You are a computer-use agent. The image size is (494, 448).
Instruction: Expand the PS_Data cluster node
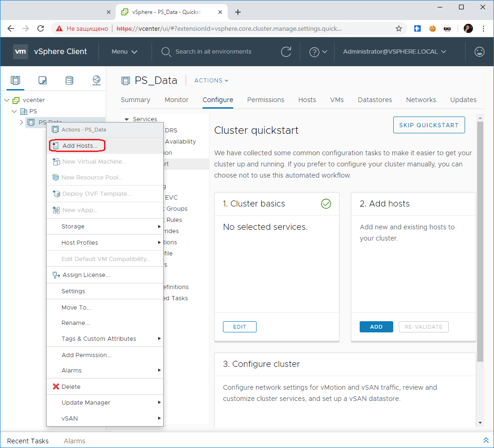click(x=21, y=122)
